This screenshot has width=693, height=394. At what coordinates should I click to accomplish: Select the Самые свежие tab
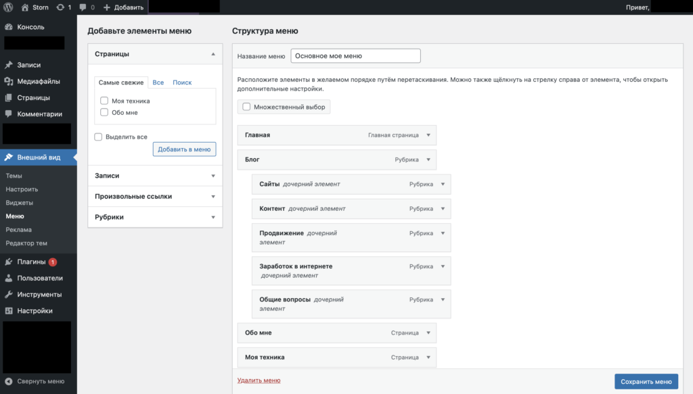point(121,82)
